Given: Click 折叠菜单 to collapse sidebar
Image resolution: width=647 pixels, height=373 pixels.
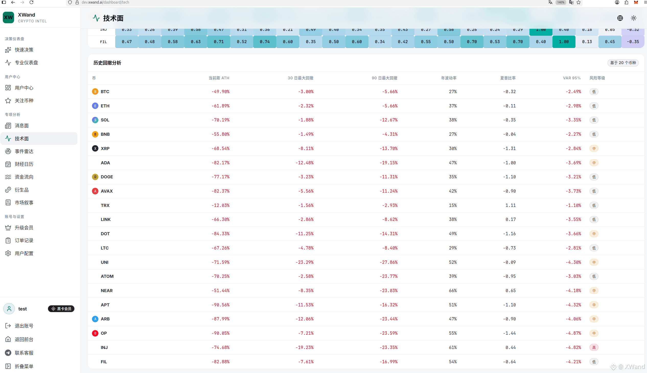Looking at the screenshot, I should [39, 366].
